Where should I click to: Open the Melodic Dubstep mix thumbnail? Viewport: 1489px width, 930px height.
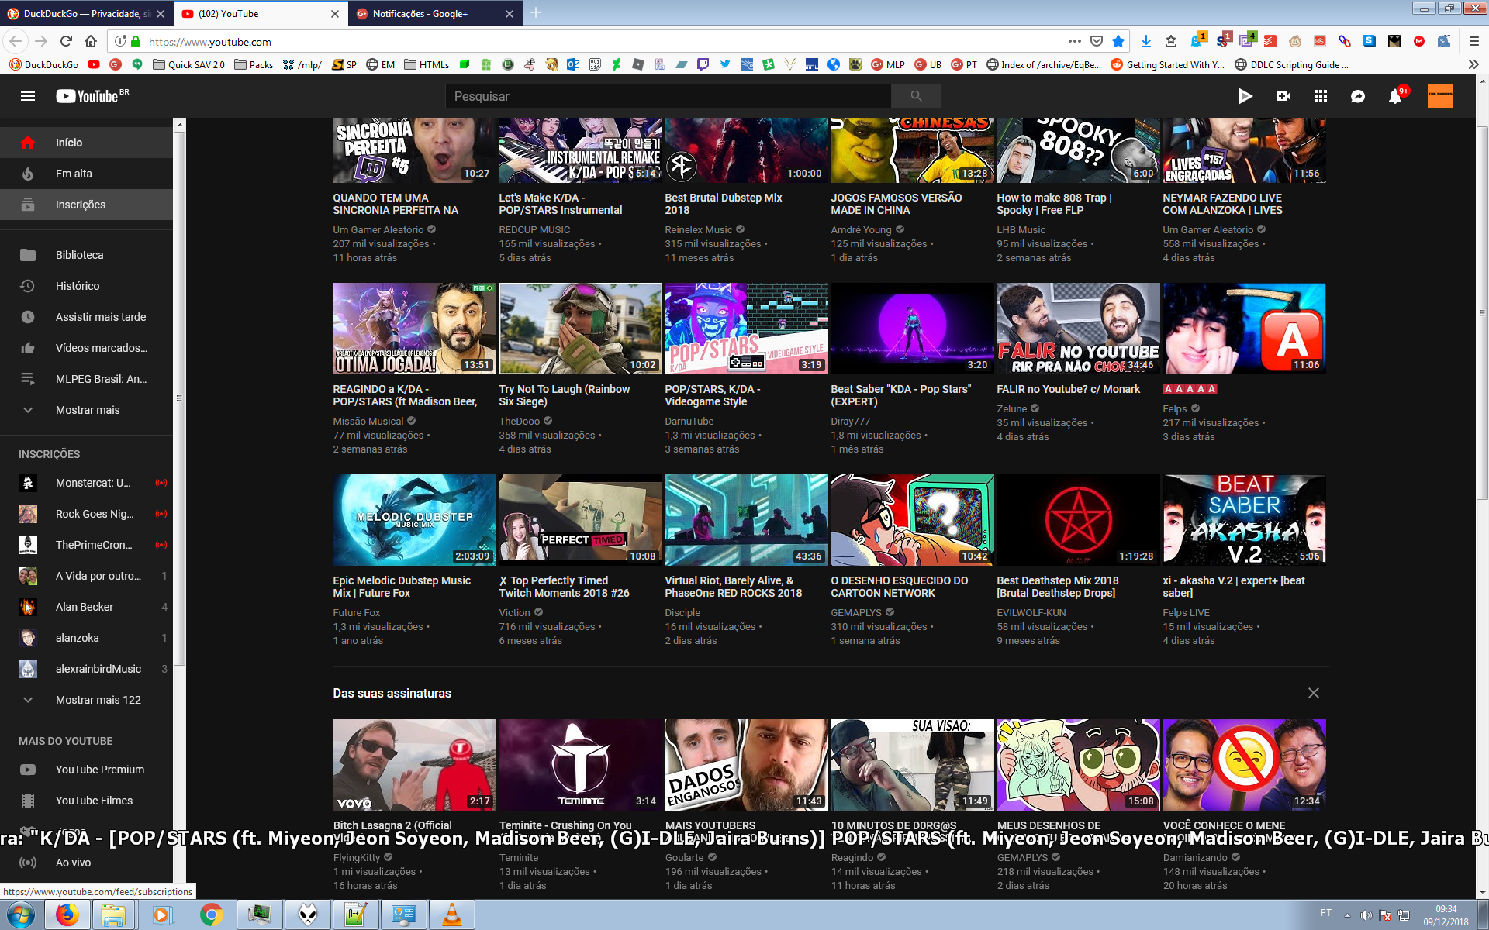(414, 520)
